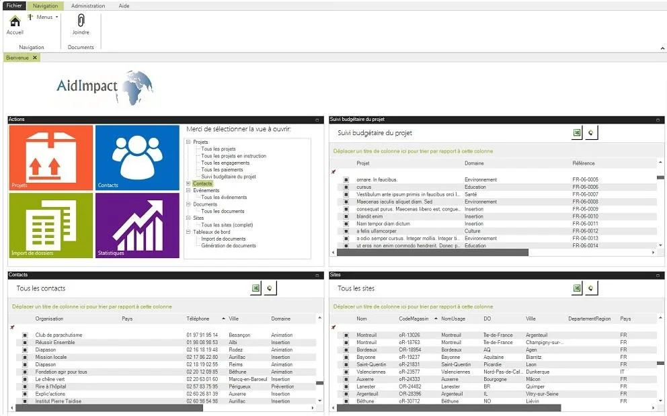
Task: Tick the checkbox beside project cursus
Action: [x=346, y=187]
